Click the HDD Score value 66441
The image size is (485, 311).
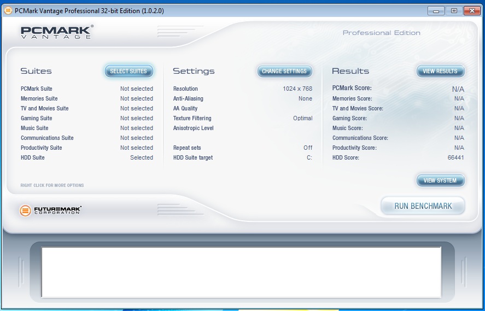pyautogui.click(x=455, y=157)
